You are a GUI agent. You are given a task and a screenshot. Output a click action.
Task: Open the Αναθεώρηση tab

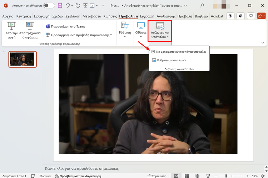(166, 16)
